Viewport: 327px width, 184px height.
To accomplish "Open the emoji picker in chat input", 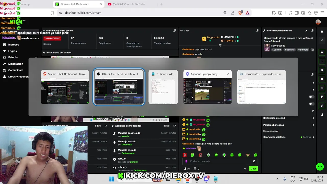I will point(254,161).
